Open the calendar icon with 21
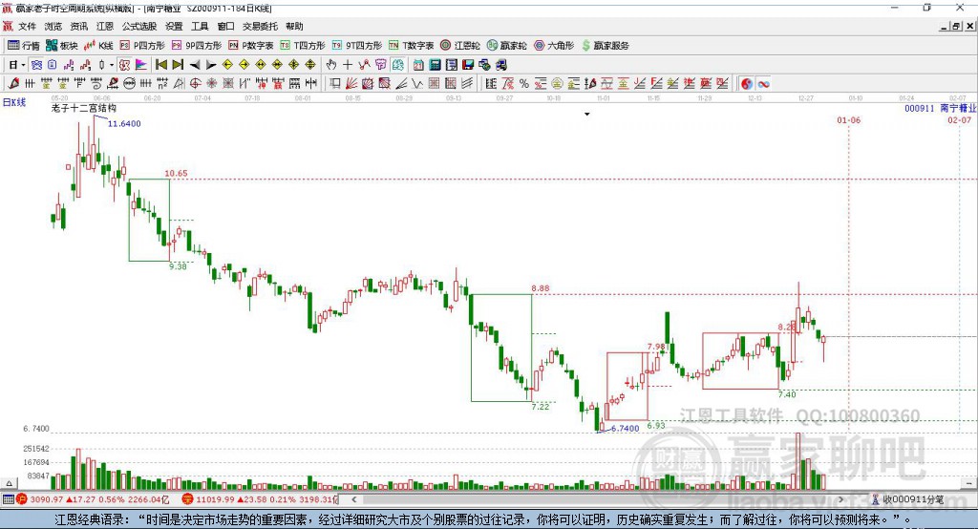 click(x=418, y=65)
